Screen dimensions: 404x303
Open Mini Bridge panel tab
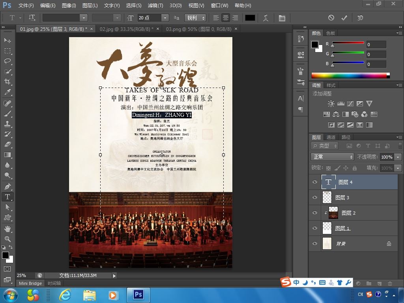click(30, 283)
